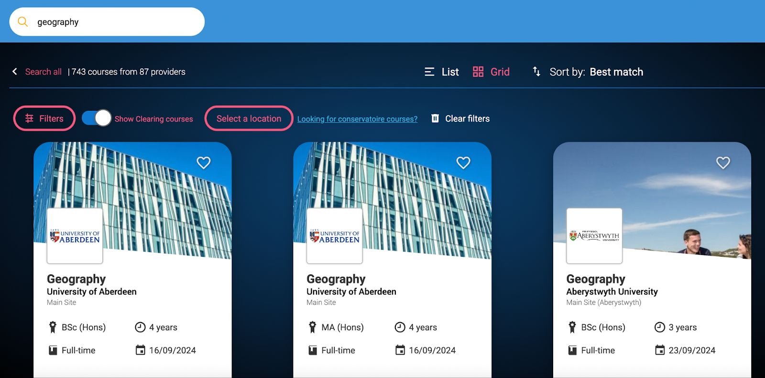The height and width of the screenshot is (378, 765).
Task: Click the Grid view squares icon
Action: 478,72
